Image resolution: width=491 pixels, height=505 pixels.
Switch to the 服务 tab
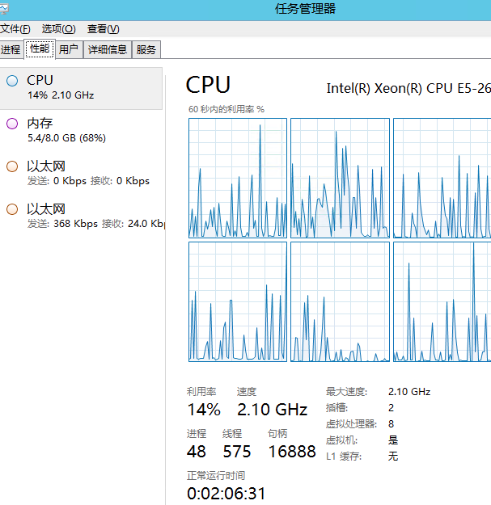point(146,49)
